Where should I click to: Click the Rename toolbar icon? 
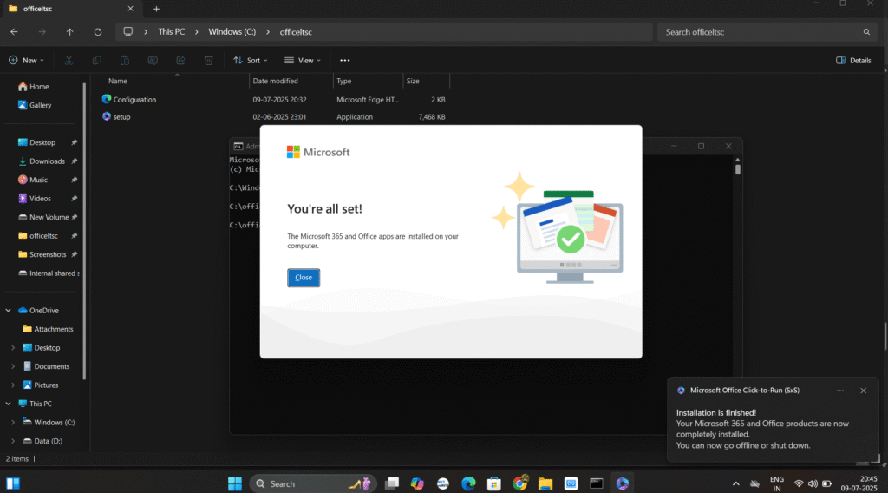point(153,60)
